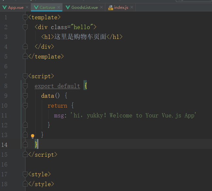This screenshot has height=191, width=212.
Task: Open the GoodsList.vue tab
Action: pos(84,8)
